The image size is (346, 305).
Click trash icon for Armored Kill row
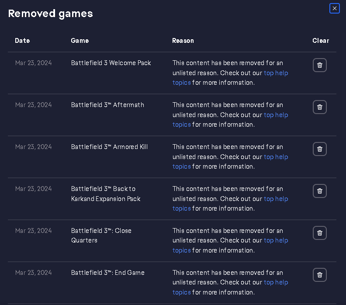319,149
